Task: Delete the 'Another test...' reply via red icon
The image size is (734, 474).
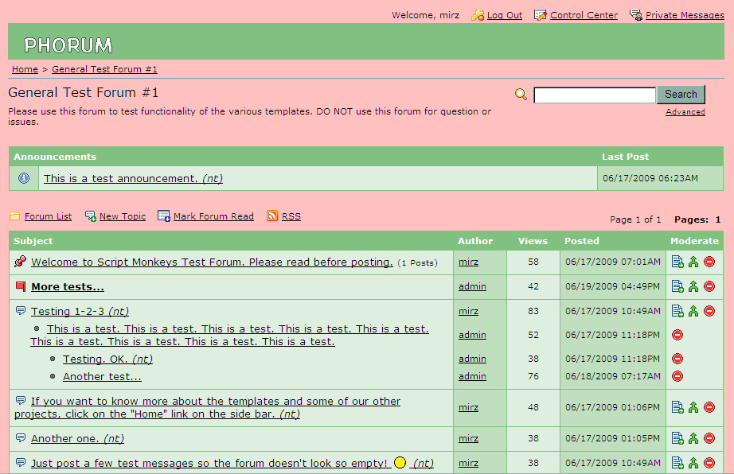Action: tap(677, 376)
